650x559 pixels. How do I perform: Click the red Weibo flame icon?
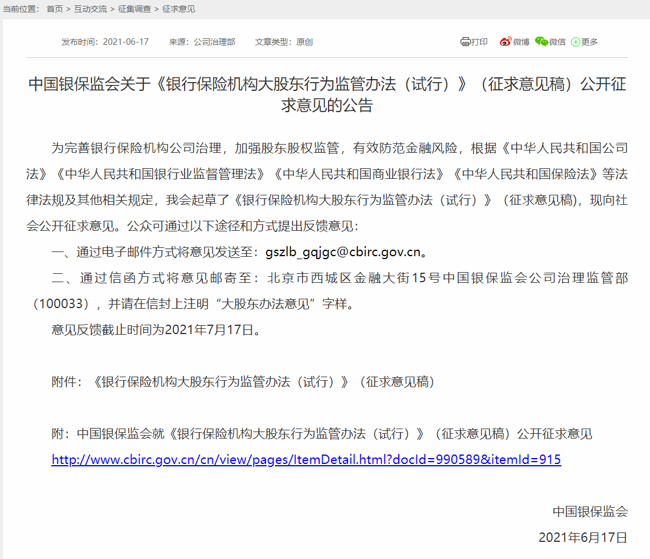pyautogui.click(x=506, y=42)
